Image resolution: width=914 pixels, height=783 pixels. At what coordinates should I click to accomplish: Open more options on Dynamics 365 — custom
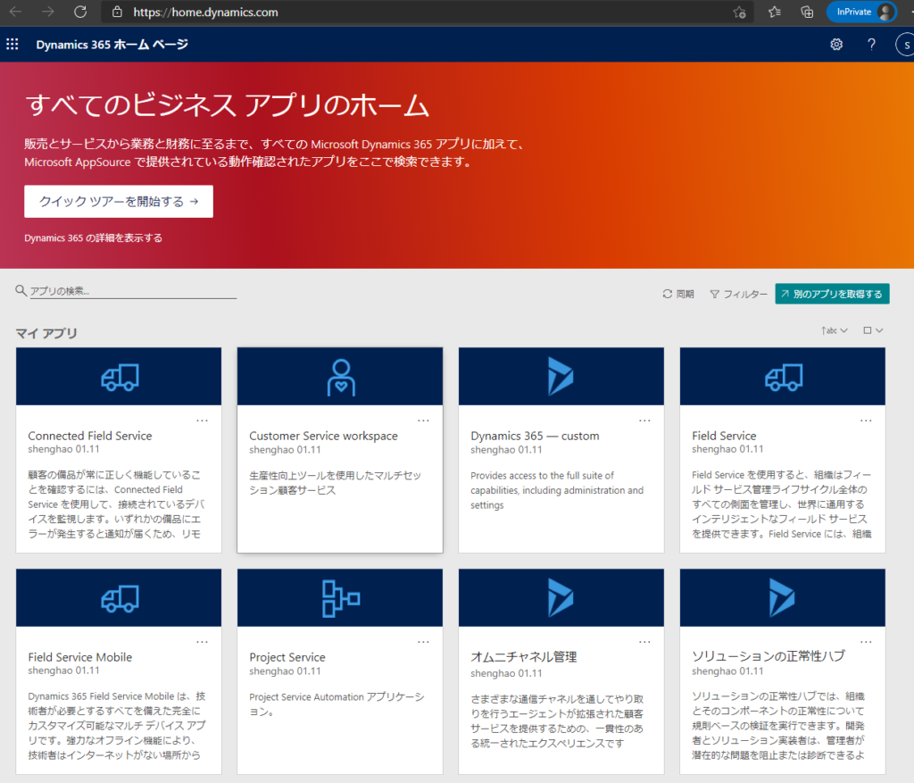644,421
